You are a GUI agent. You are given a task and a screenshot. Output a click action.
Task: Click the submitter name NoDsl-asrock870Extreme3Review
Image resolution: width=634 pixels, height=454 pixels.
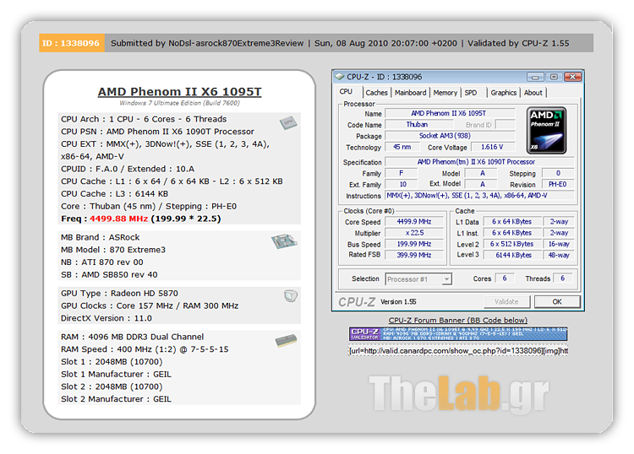(236, 43)
